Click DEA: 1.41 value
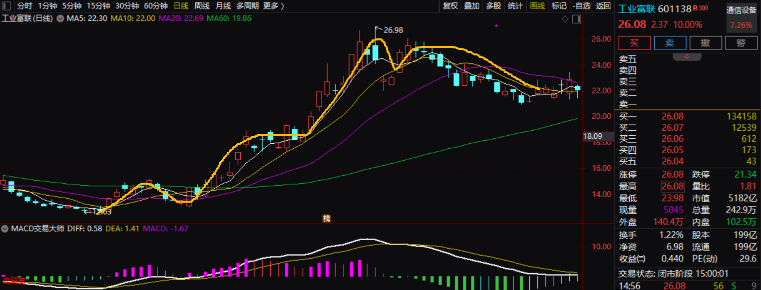 [121, 229]
